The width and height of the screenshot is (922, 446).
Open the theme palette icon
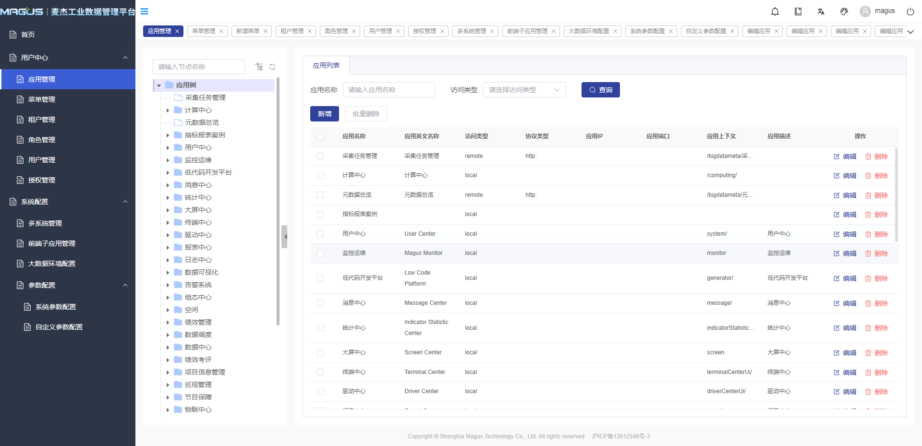pos(844,12)
